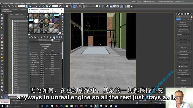Image resolution: width=193 pixels, height=108 pixels.
Task: Pick material from object eyedropper
Action: click(x=37, y=40)
